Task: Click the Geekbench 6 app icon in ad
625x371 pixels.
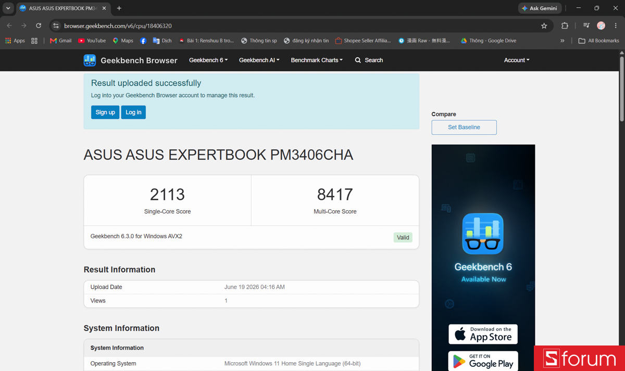Action: pos(483,234)
